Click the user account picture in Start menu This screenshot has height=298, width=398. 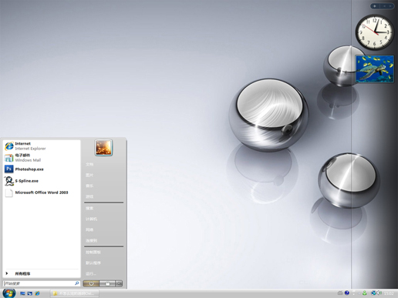[x=103, y=148]
